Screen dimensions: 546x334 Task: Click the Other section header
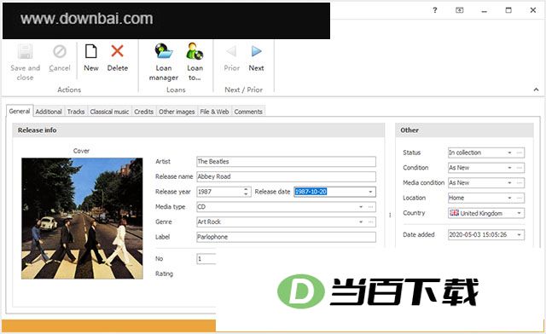point(464,130)
